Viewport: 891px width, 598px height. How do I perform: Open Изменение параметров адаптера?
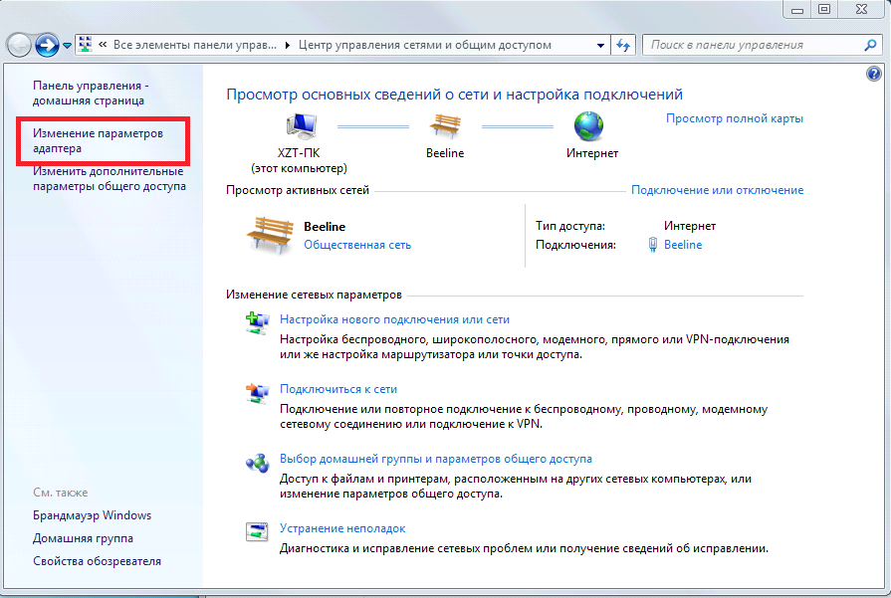point(98,140)
